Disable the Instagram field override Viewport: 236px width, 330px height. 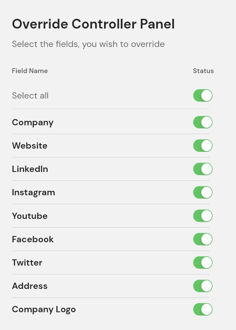[203, 192]
